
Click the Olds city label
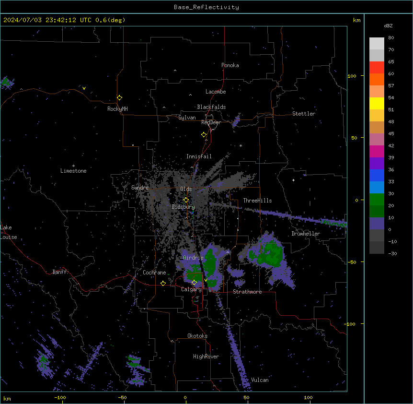point(186,189)
